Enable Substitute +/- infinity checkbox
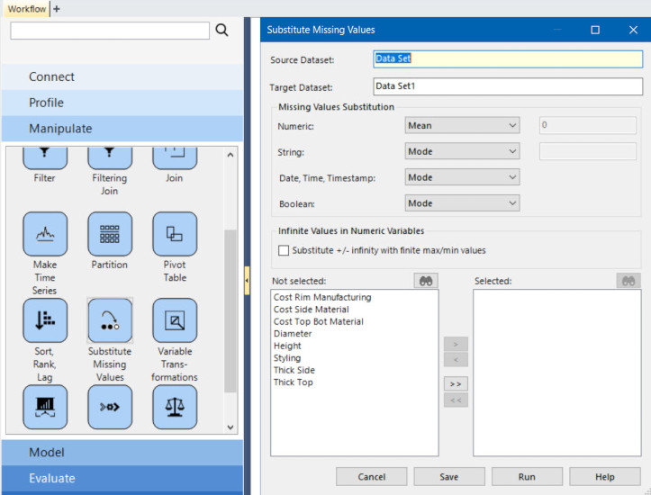The height and width of the screenshot is (495, 651). (285, 250)
